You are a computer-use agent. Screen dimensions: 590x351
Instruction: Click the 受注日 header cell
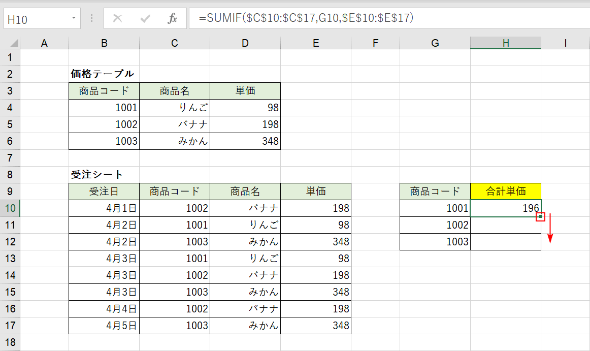(104, 192)
